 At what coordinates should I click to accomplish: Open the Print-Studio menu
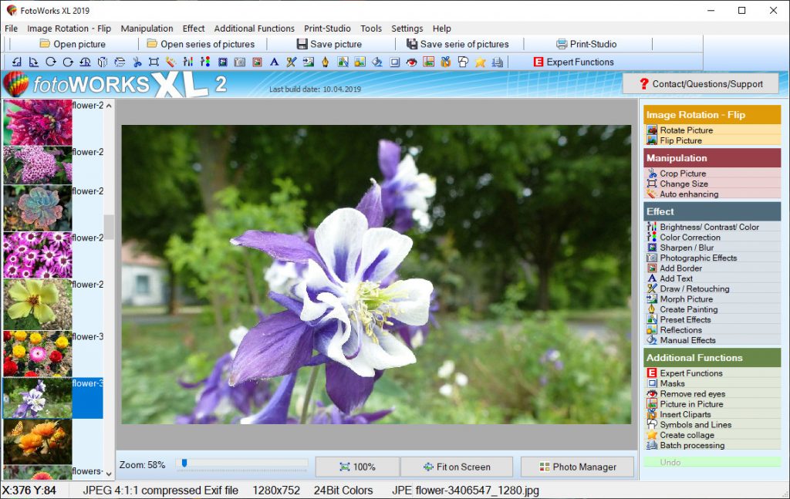pos(327,28)
